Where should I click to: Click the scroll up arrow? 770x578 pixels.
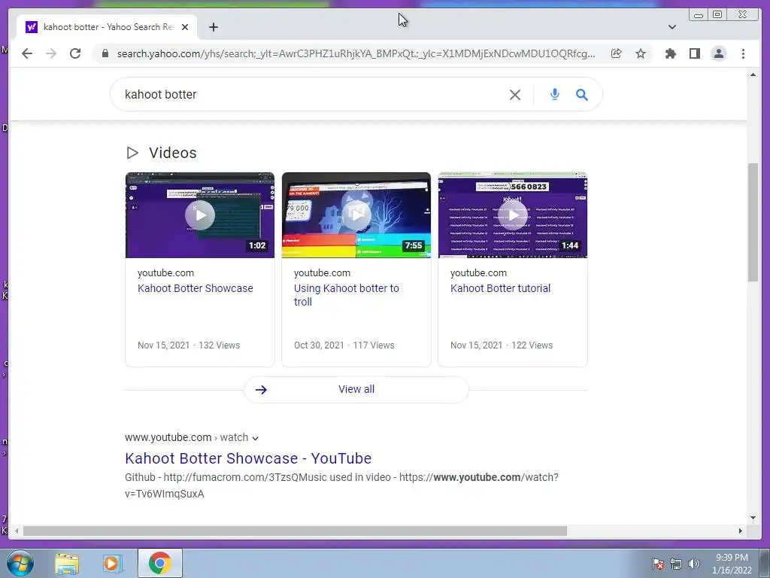coord(753,75)
